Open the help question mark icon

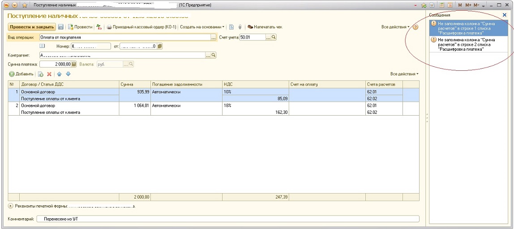coord(415,27)
